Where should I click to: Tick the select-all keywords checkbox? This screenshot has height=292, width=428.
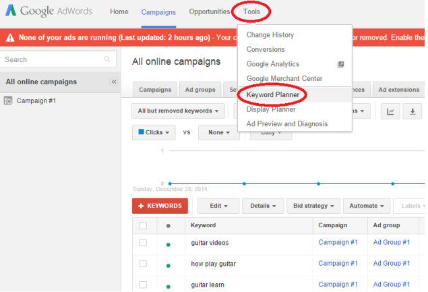143,226
